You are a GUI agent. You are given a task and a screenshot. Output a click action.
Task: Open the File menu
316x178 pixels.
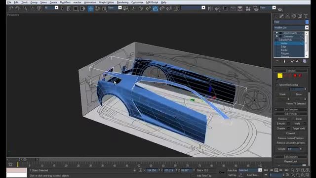tap(9, 2)
